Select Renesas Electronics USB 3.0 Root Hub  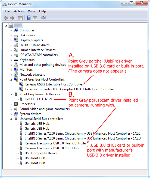pos(52,148)
